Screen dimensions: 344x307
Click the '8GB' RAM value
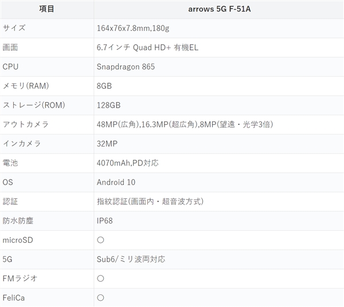pyautogui.click(x=104, y=86)
